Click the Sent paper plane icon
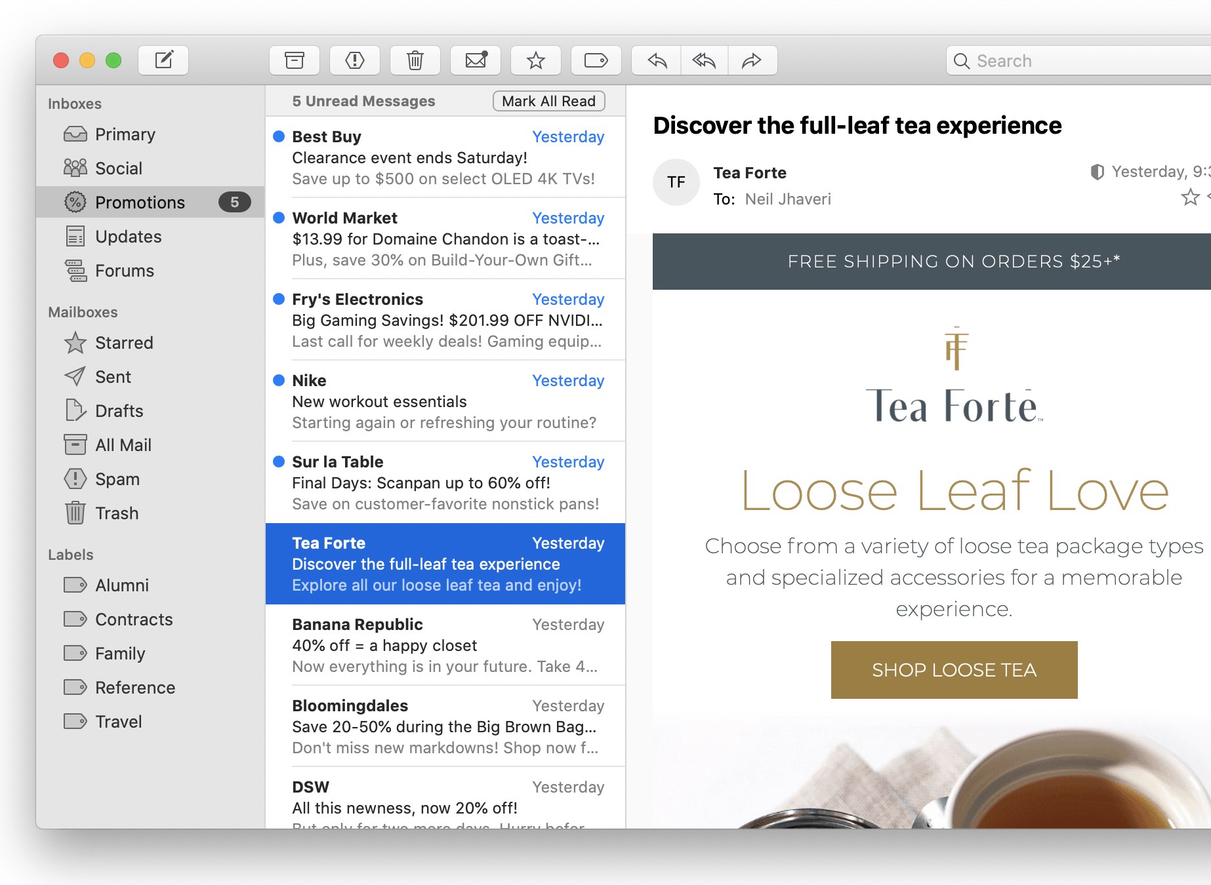The image size is (1211, 885). [75, 377]
